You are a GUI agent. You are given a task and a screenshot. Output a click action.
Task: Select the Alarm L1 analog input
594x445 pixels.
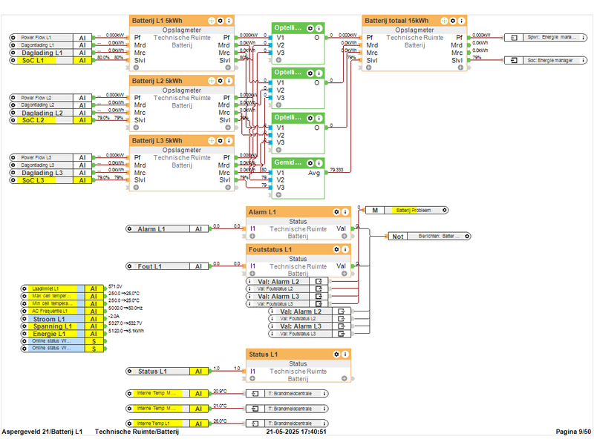167,229
